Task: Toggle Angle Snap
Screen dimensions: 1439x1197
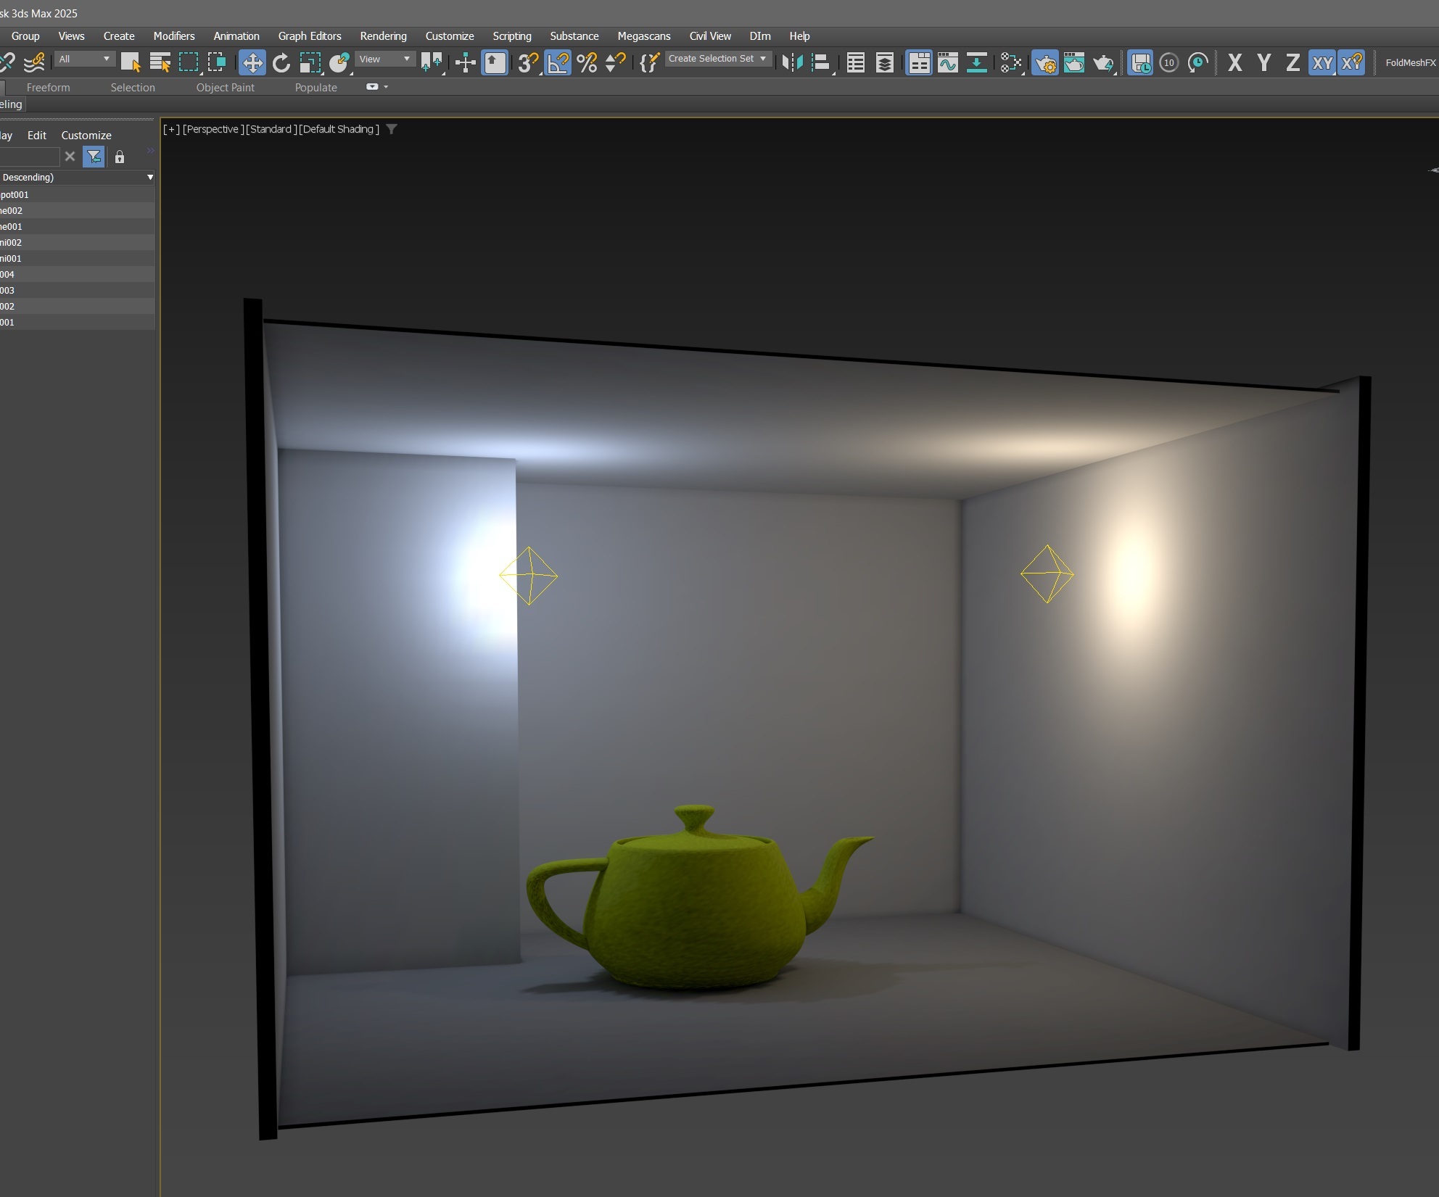Action: [x=558, y=63]
